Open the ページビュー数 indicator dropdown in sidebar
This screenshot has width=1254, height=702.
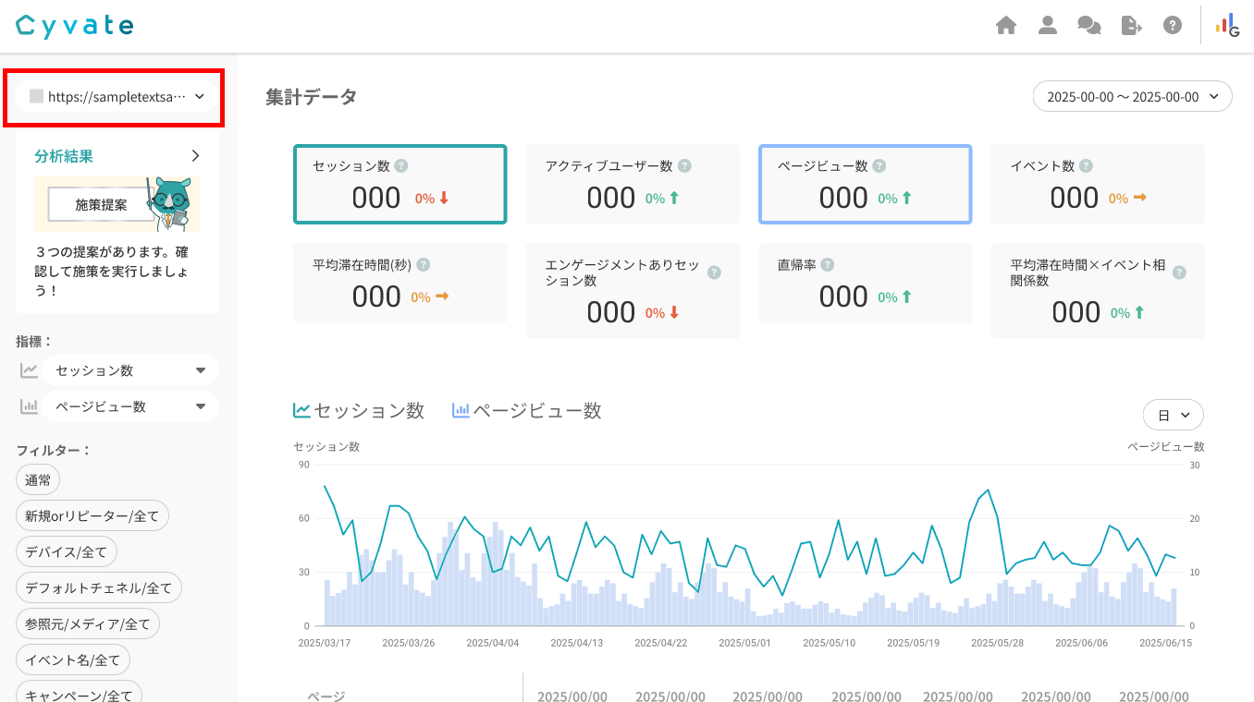(x=129, y=406)
